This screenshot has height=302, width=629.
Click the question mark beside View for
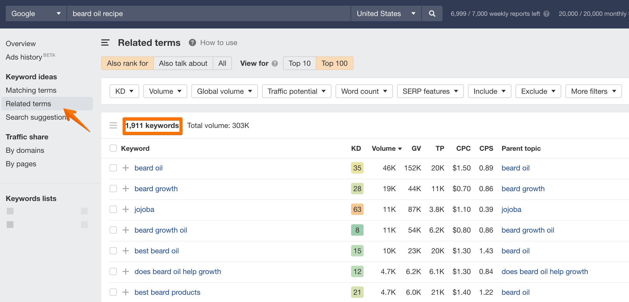275,63
